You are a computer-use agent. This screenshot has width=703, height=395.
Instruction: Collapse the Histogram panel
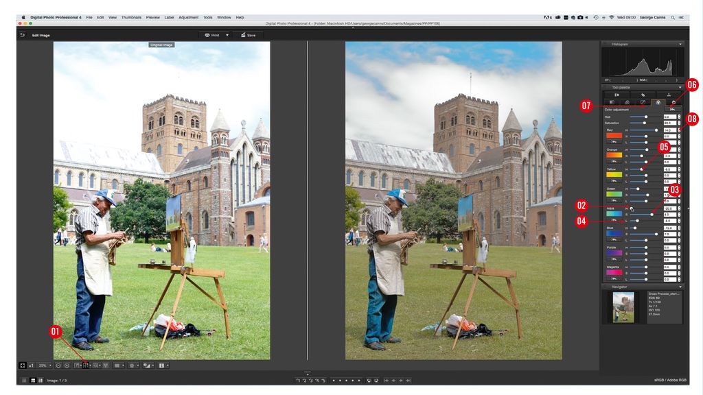[680, 43]
